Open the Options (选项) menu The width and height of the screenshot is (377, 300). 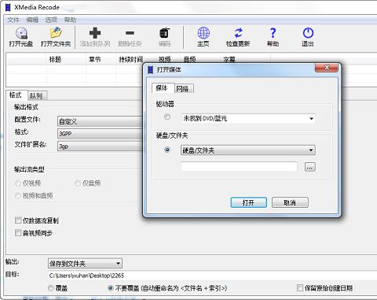point(51,20)
